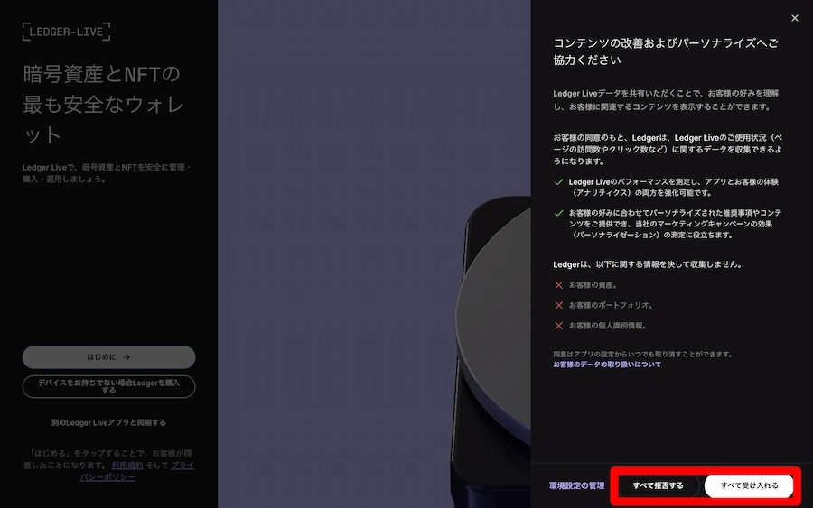This screenshot has height=508, width=813.
Task: Click the red X beside お客様の資産
Action: pos(559,284)
